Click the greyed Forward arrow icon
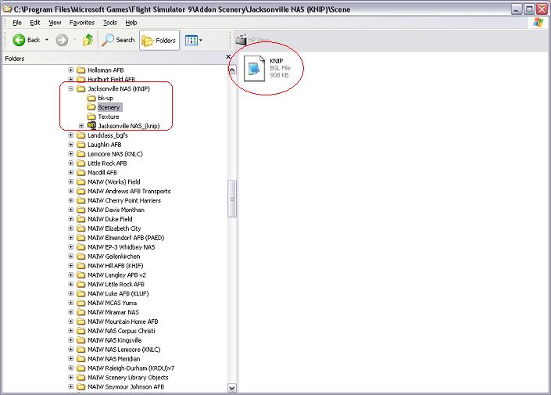Viewport: 551px width, 395px height. coord(62,40)
